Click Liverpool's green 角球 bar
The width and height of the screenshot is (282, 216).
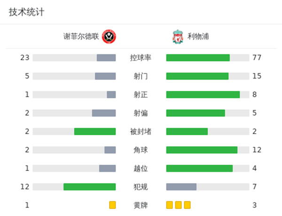[202, 150]
